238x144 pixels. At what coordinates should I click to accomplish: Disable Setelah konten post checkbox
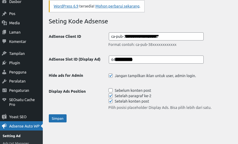(111, 101)
